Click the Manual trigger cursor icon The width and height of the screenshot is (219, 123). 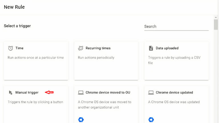point(11,93)
